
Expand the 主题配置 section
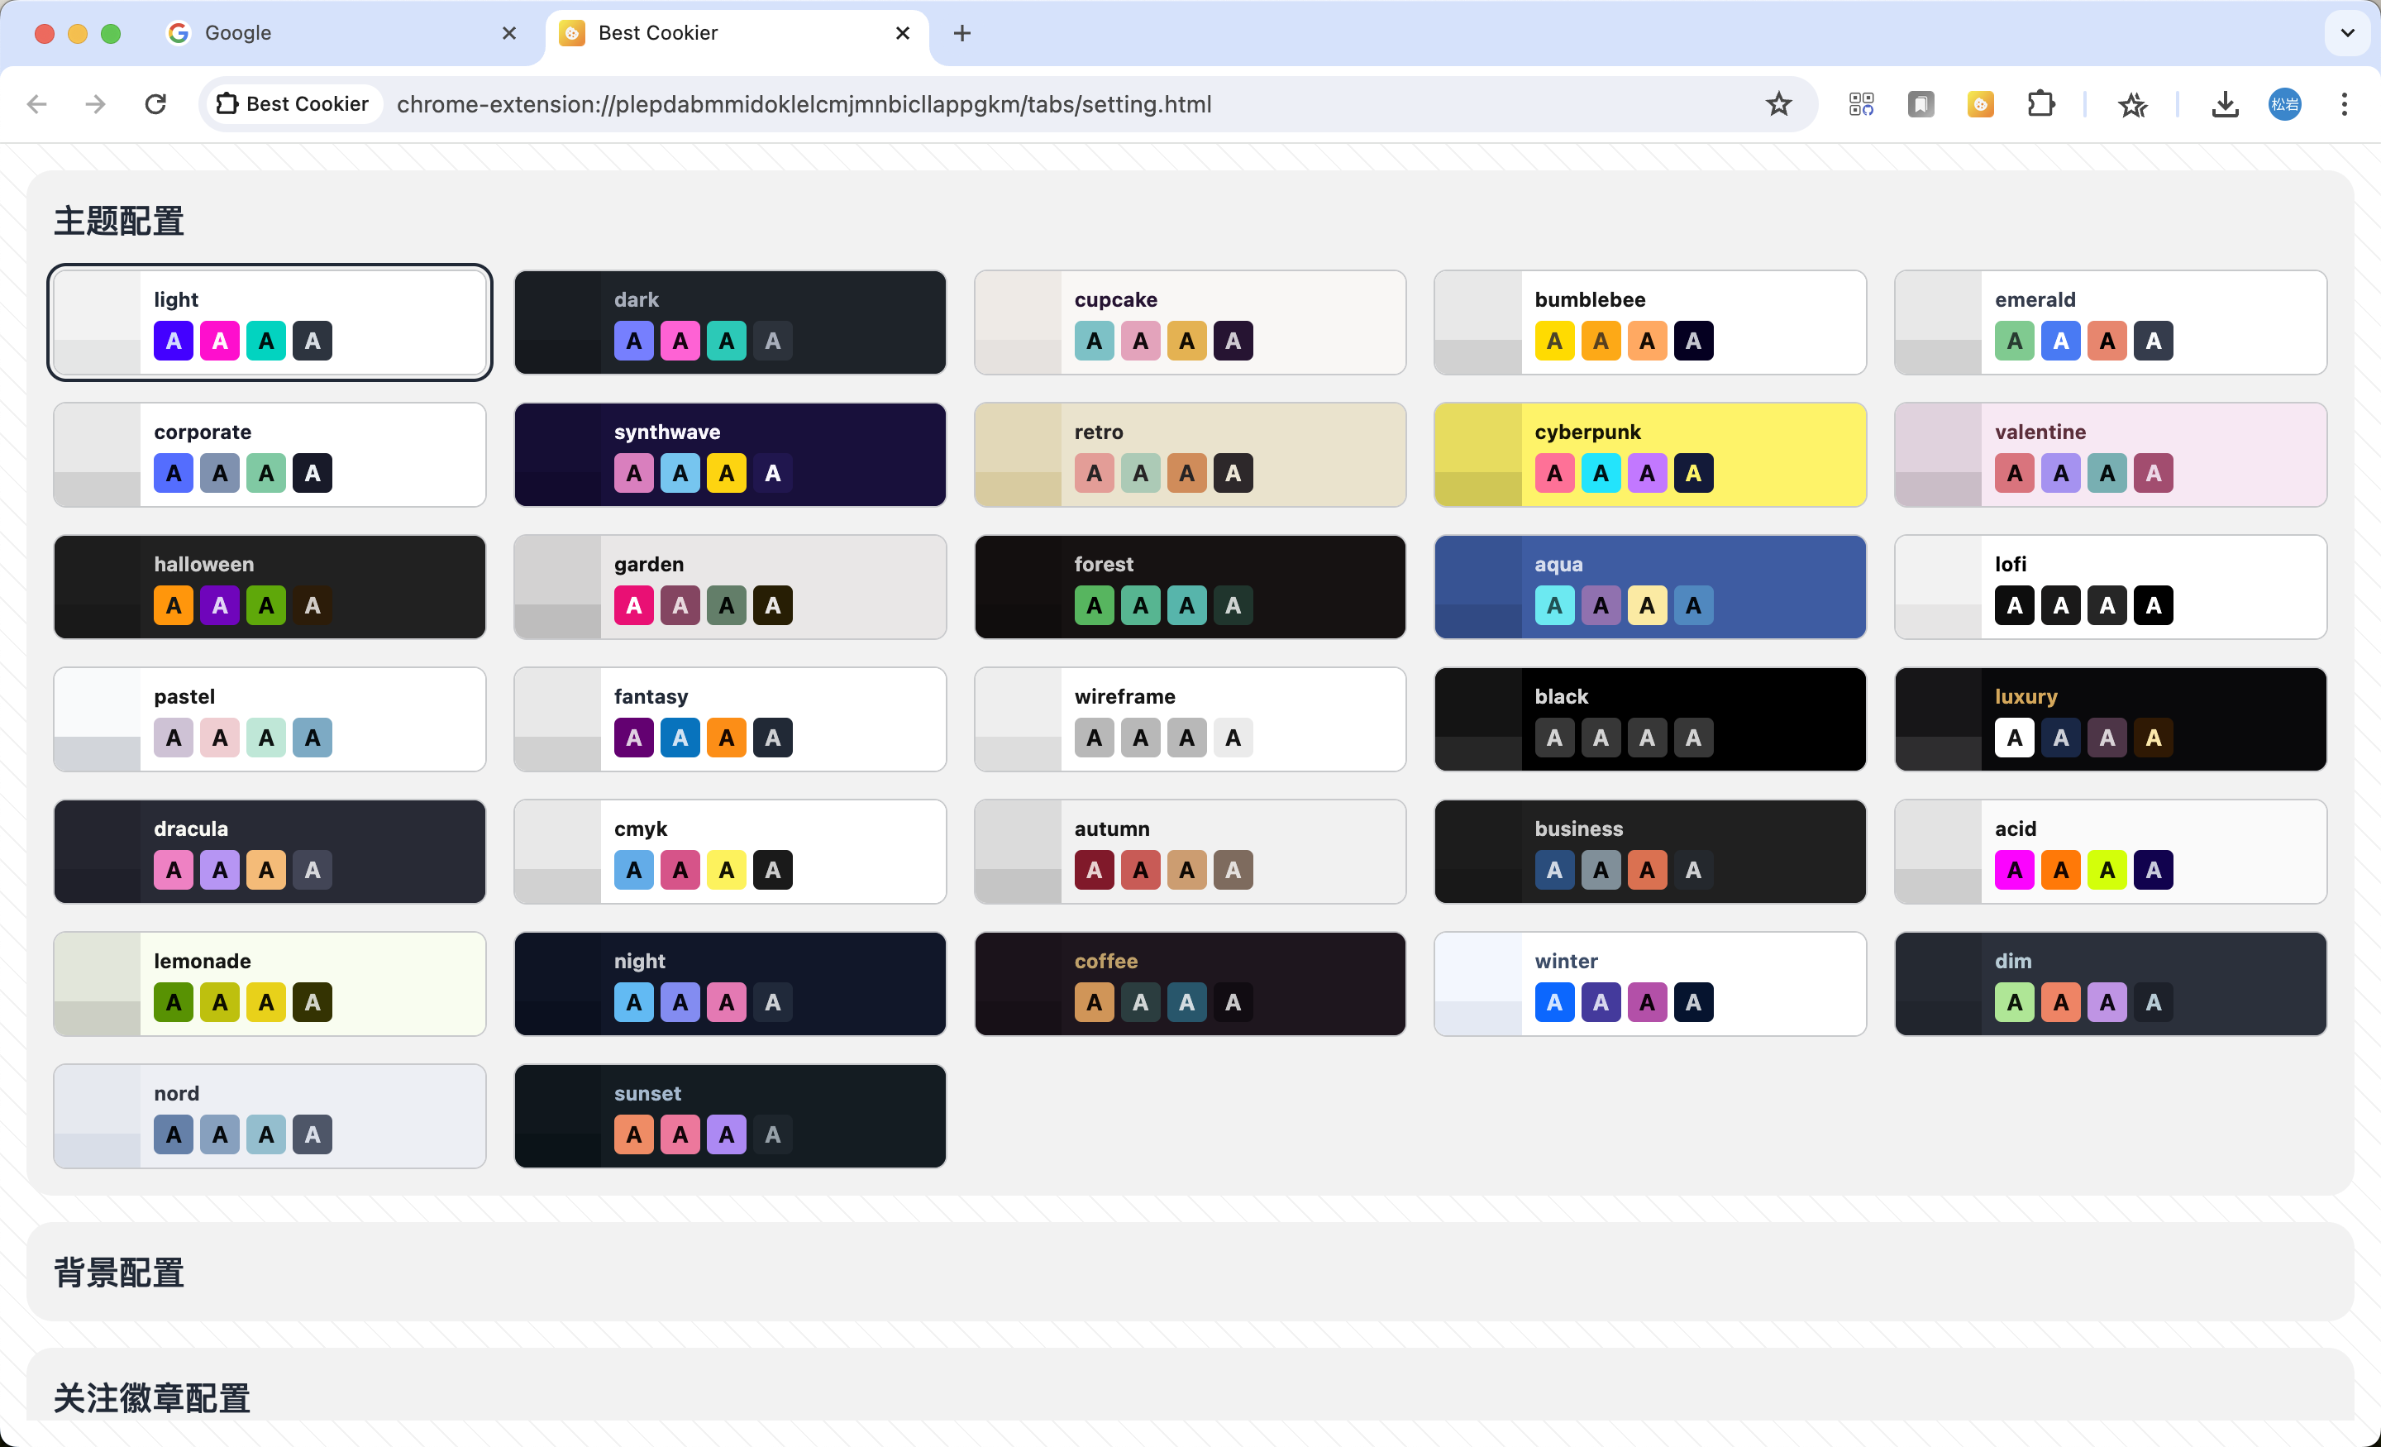click(121, 217)
